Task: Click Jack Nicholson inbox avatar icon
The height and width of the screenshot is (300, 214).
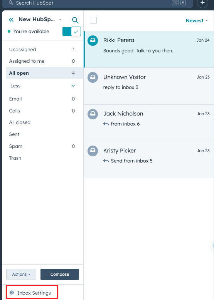Action: pos(93,114)
